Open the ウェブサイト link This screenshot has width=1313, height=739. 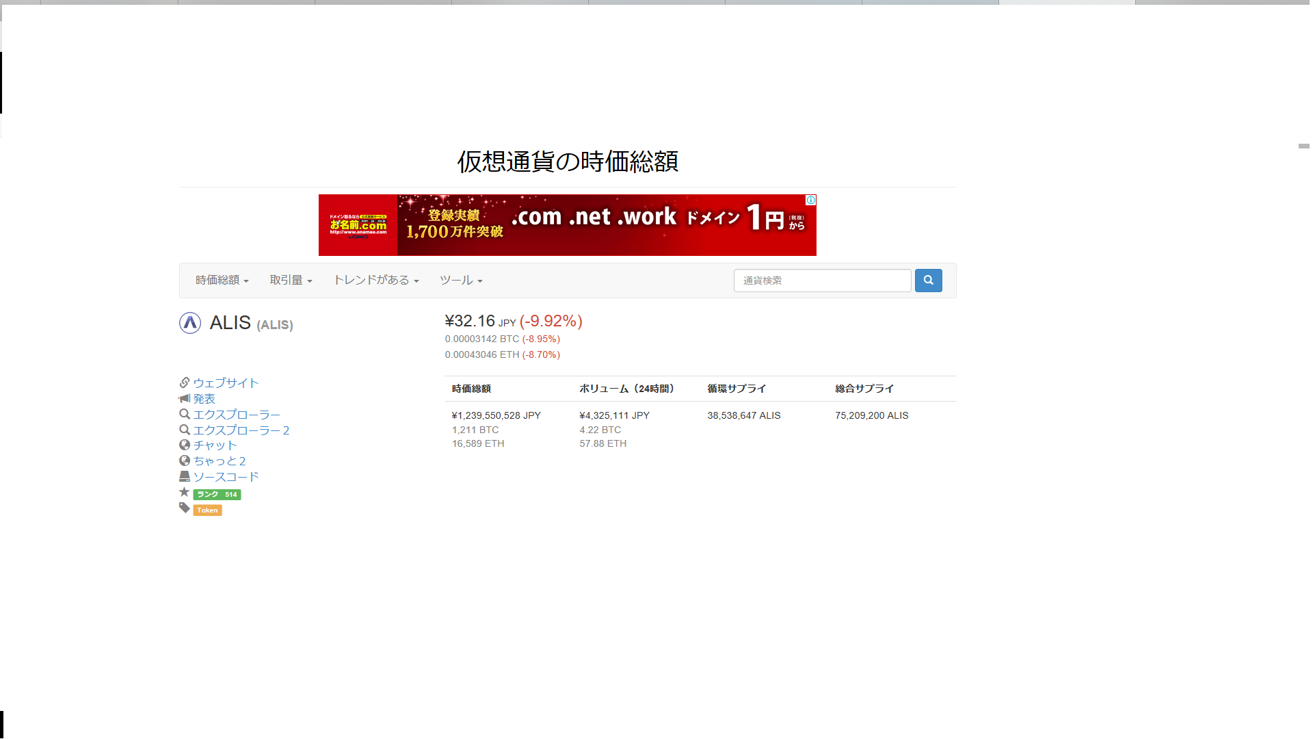(226, 383)
